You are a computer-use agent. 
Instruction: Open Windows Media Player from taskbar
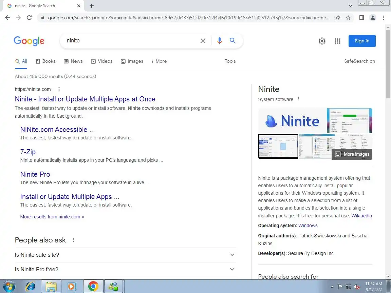point(72,286)
